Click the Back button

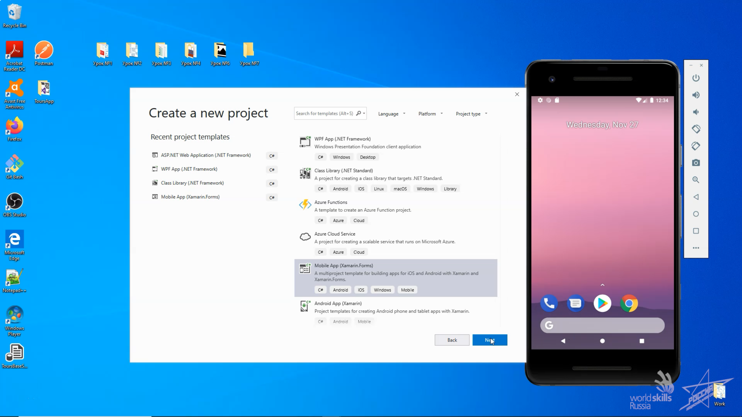[x=452, y=340]
